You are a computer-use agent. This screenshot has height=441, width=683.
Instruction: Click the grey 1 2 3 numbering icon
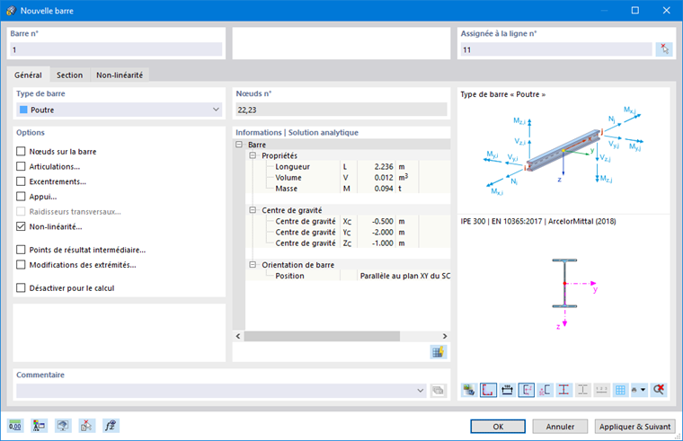click(601, 390)
